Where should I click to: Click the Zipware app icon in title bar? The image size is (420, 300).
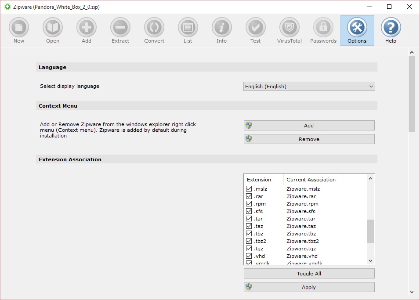click(7, 7)
